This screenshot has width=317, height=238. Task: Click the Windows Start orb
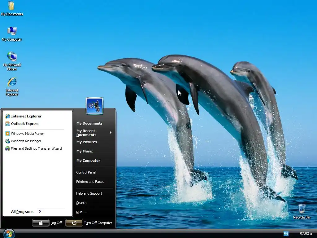point(9,234)
